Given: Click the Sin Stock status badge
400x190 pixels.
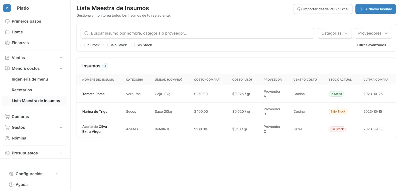Looking at the screenshot, I should pyautogui.click(x=337, y=129).
